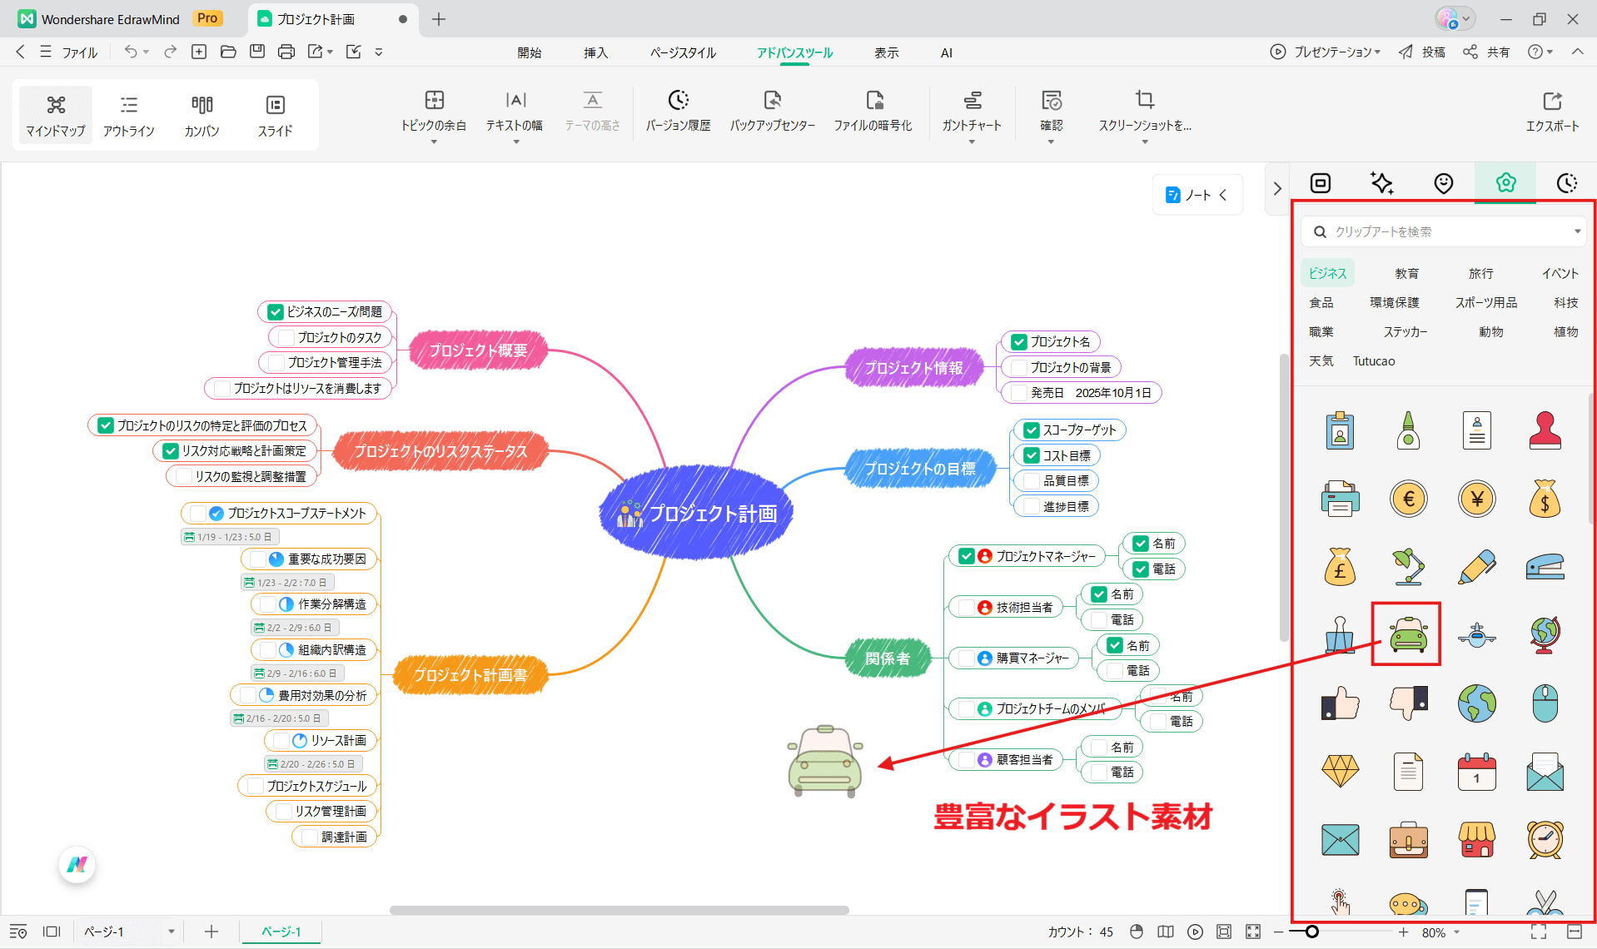
Task: Expand the clipart search category dropdown
Action: tap(1578, 231)
